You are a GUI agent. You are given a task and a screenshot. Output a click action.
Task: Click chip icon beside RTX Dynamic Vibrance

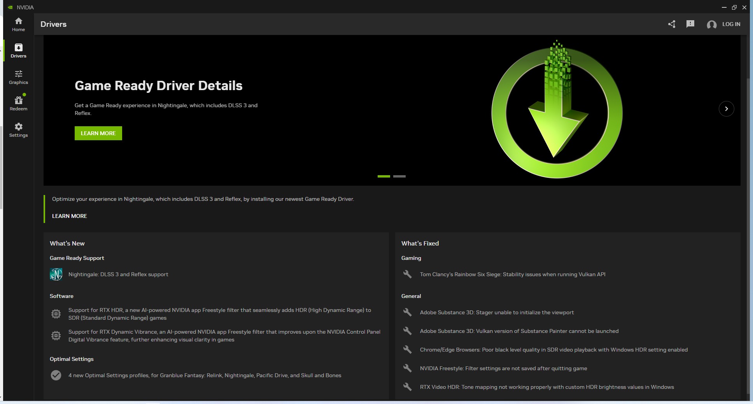coord(56,336)
